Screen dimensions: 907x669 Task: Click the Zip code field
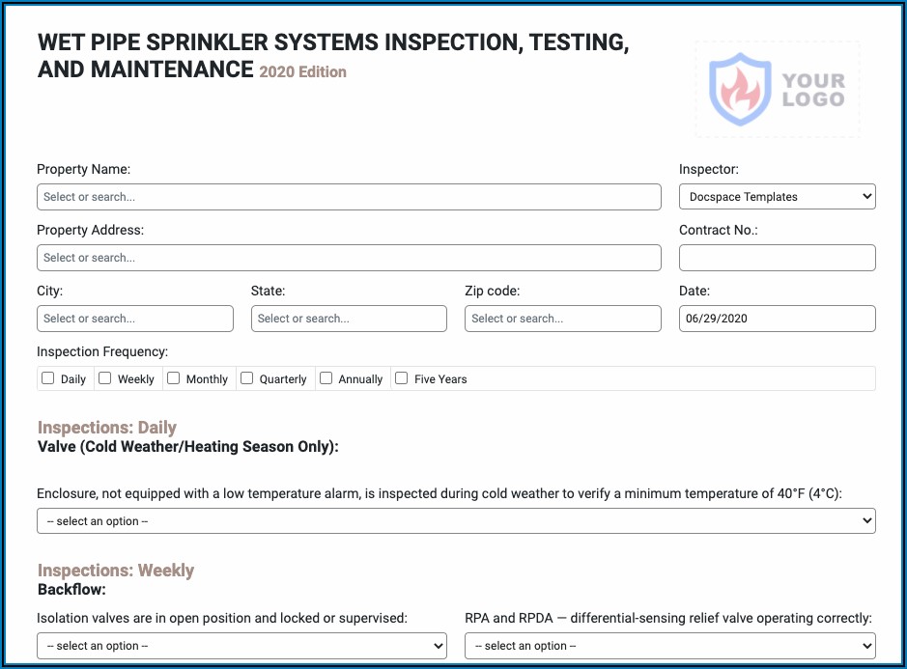coord(563,319)
